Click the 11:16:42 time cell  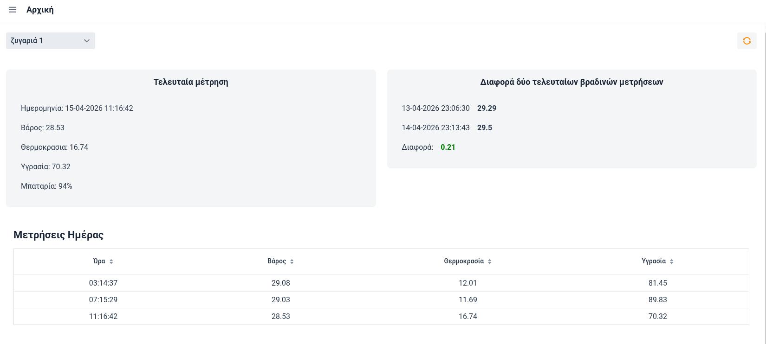pyautogui.click(x=103, y=316)
